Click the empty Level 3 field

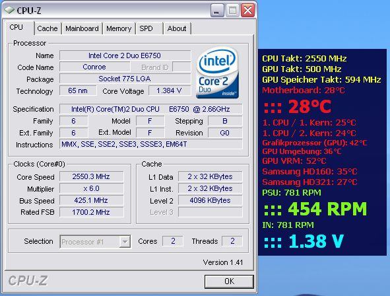tap(210, 212)
